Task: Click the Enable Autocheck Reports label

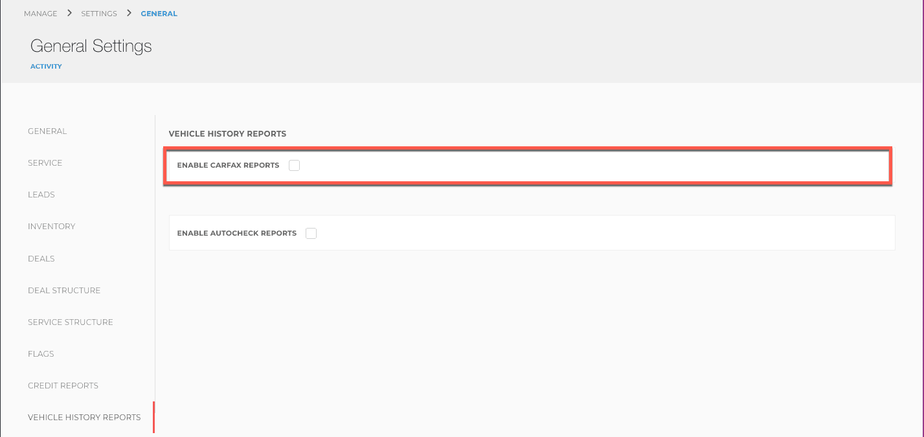Action: pos(236,233)
